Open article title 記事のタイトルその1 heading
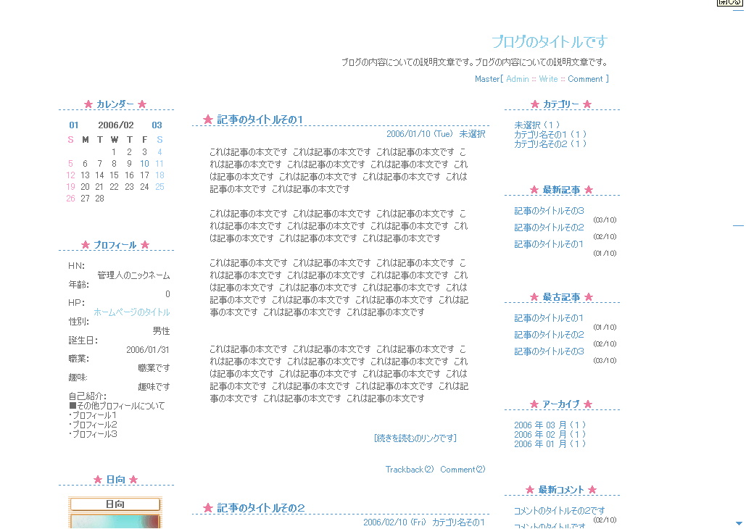 pyautogui.click(x=260, y=120)
